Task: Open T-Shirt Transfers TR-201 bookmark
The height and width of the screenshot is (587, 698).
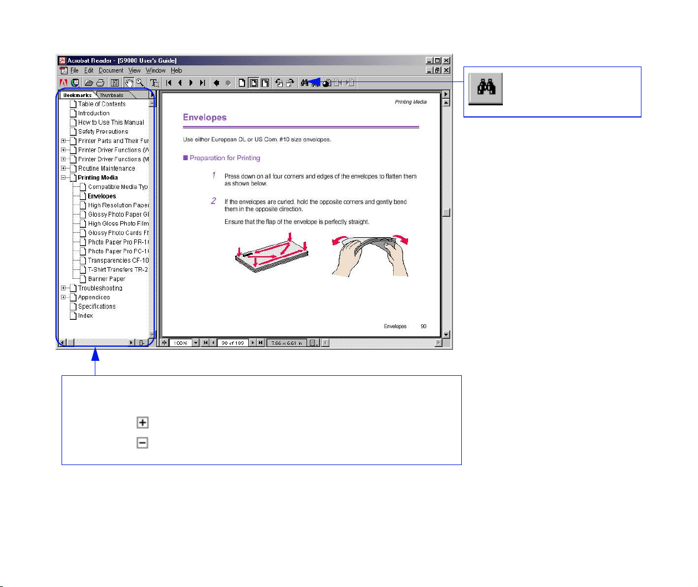Action: pyautogui.click(x=118, y=270)
